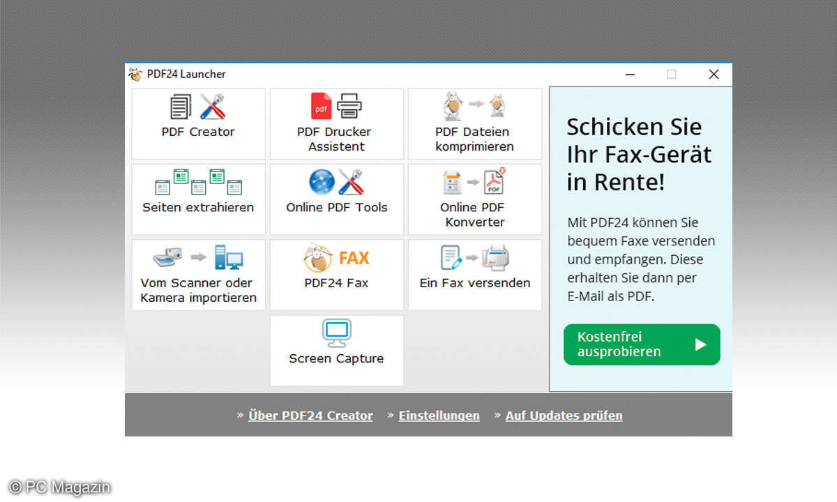Click the 'PDF Dateien komprimieren' label text

point(474,139)
